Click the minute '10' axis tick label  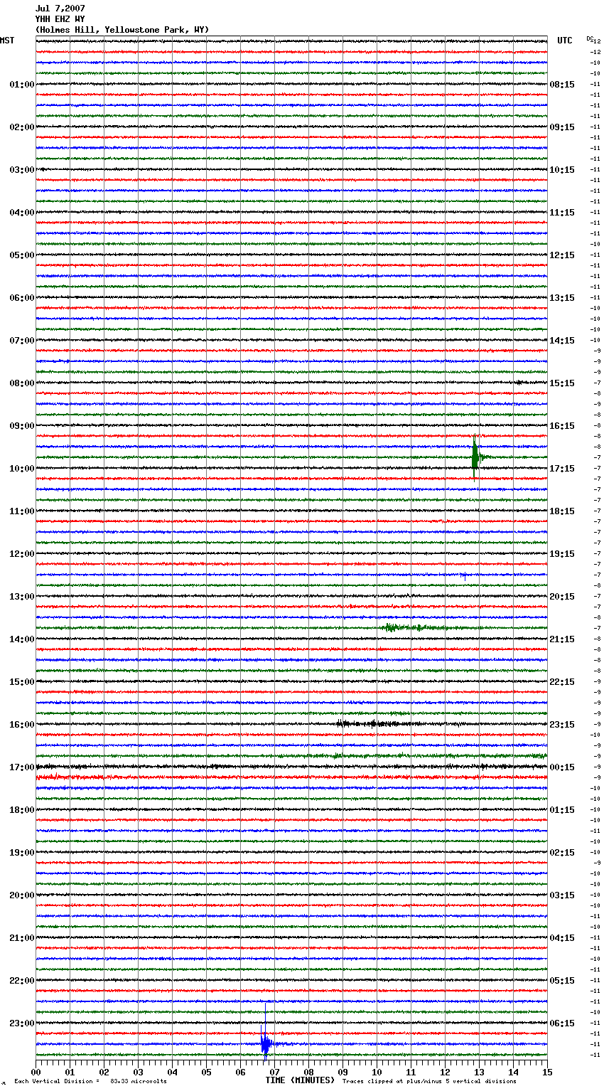click(x=377, y=1072)
